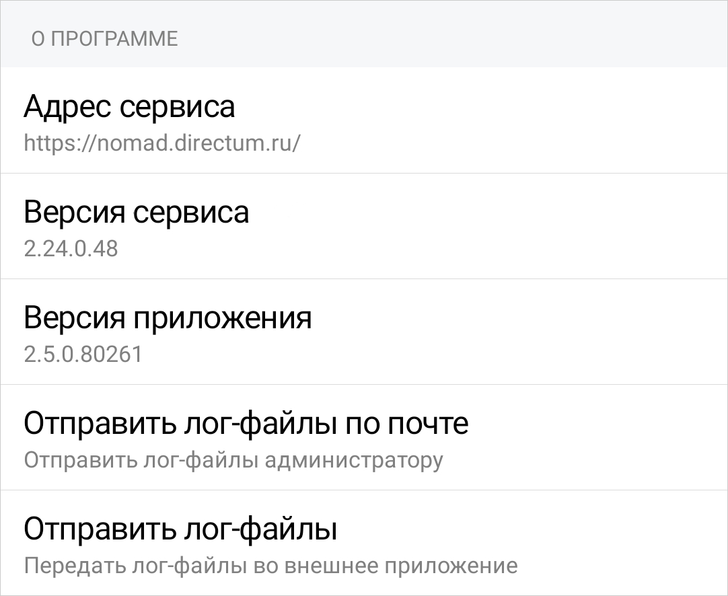Click app version number 2.5.0.80261
Viewport: 728px width, 596px height.
pos(83,355)
